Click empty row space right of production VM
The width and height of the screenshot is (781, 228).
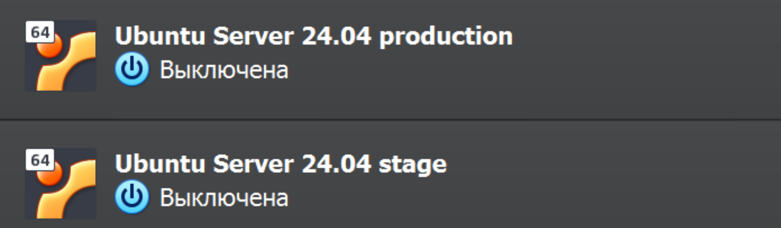click(x=645, y=57)
